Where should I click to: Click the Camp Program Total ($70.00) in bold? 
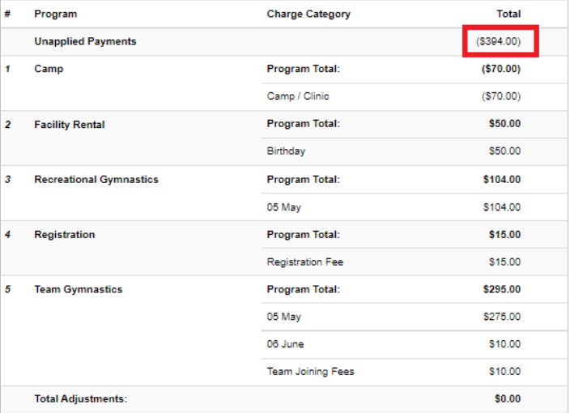pos(501,69)
